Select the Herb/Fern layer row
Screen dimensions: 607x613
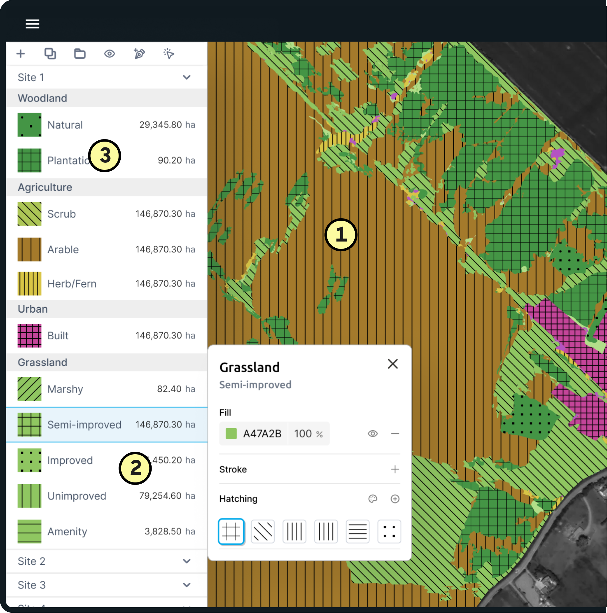click(x=107, y=284)
